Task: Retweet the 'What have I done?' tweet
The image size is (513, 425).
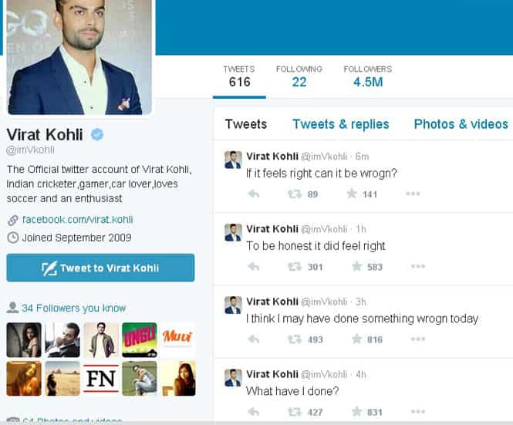Action: [x=295, y=412]
